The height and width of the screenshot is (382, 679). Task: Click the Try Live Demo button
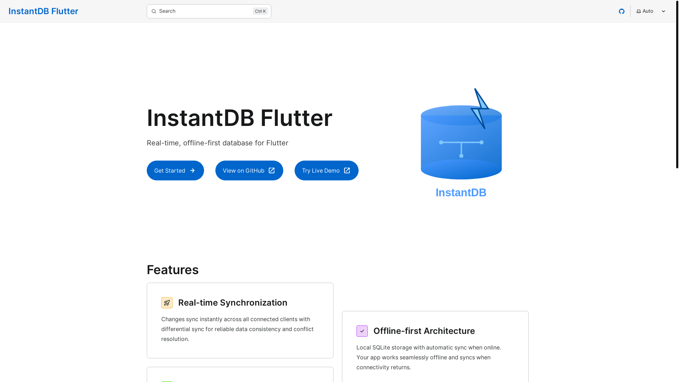pos(326,170)
